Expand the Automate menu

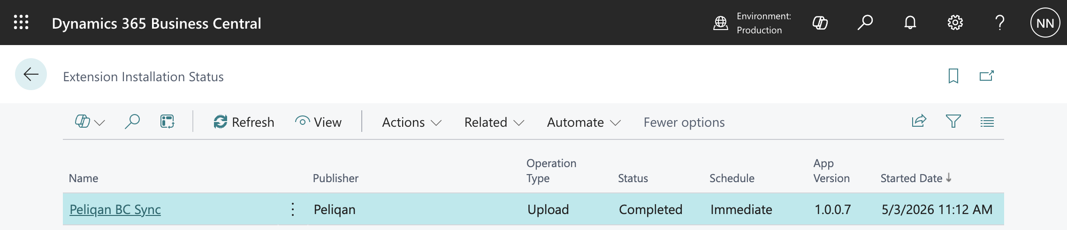click(584, 123)
